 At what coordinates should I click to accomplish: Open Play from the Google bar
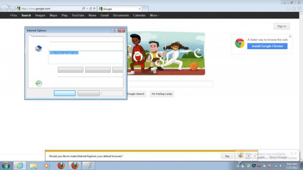(64, 15)
